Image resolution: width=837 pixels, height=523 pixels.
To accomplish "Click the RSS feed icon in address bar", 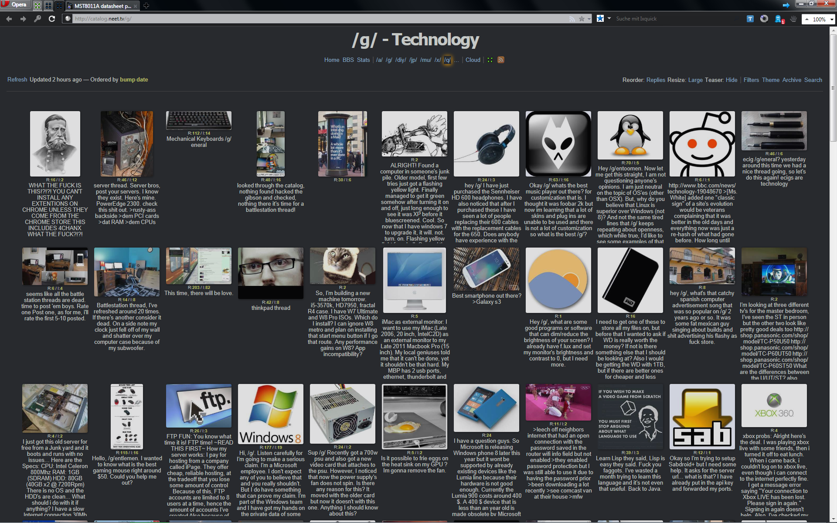I will point(572,19).
